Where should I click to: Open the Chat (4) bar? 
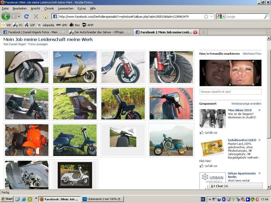(x=236, y=186)
